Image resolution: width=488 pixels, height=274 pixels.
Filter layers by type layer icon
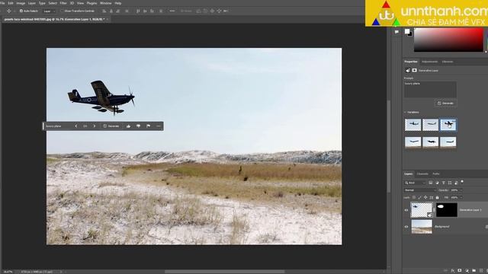[443, 183]
